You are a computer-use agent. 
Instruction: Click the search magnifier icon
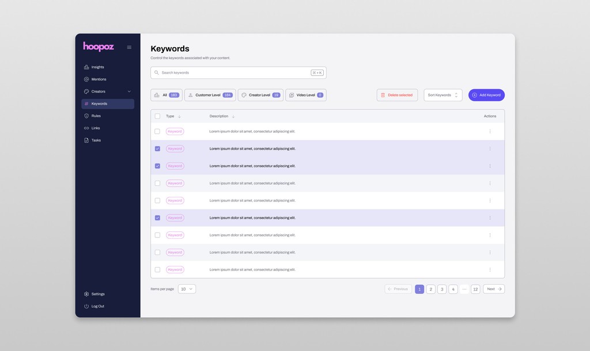tap(156, 73)
